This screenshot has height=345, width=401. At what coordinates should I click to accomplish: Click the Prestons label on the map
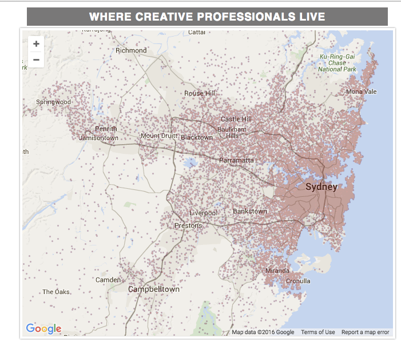188,225
